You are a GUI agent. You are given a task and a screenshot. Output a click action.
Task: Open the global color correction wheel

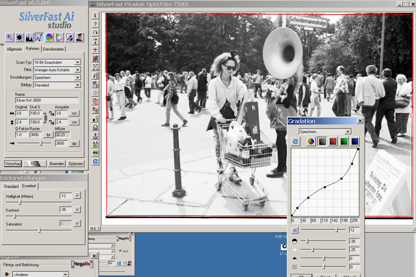tap(49, 37)
